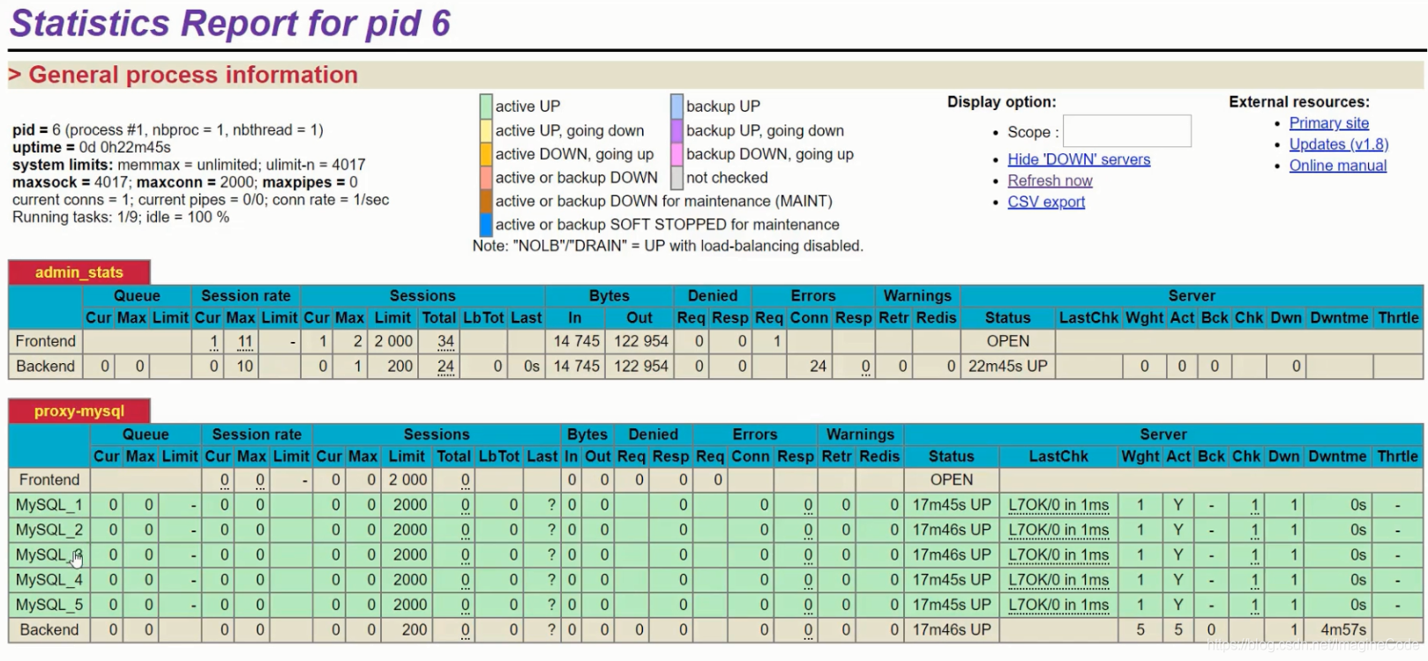Click MySQL_1 LastChk 'L7OK/0 in 1ms'
Image resolution: width=1428 pixels, height=661 pixels.
(x=1058, y=505)
